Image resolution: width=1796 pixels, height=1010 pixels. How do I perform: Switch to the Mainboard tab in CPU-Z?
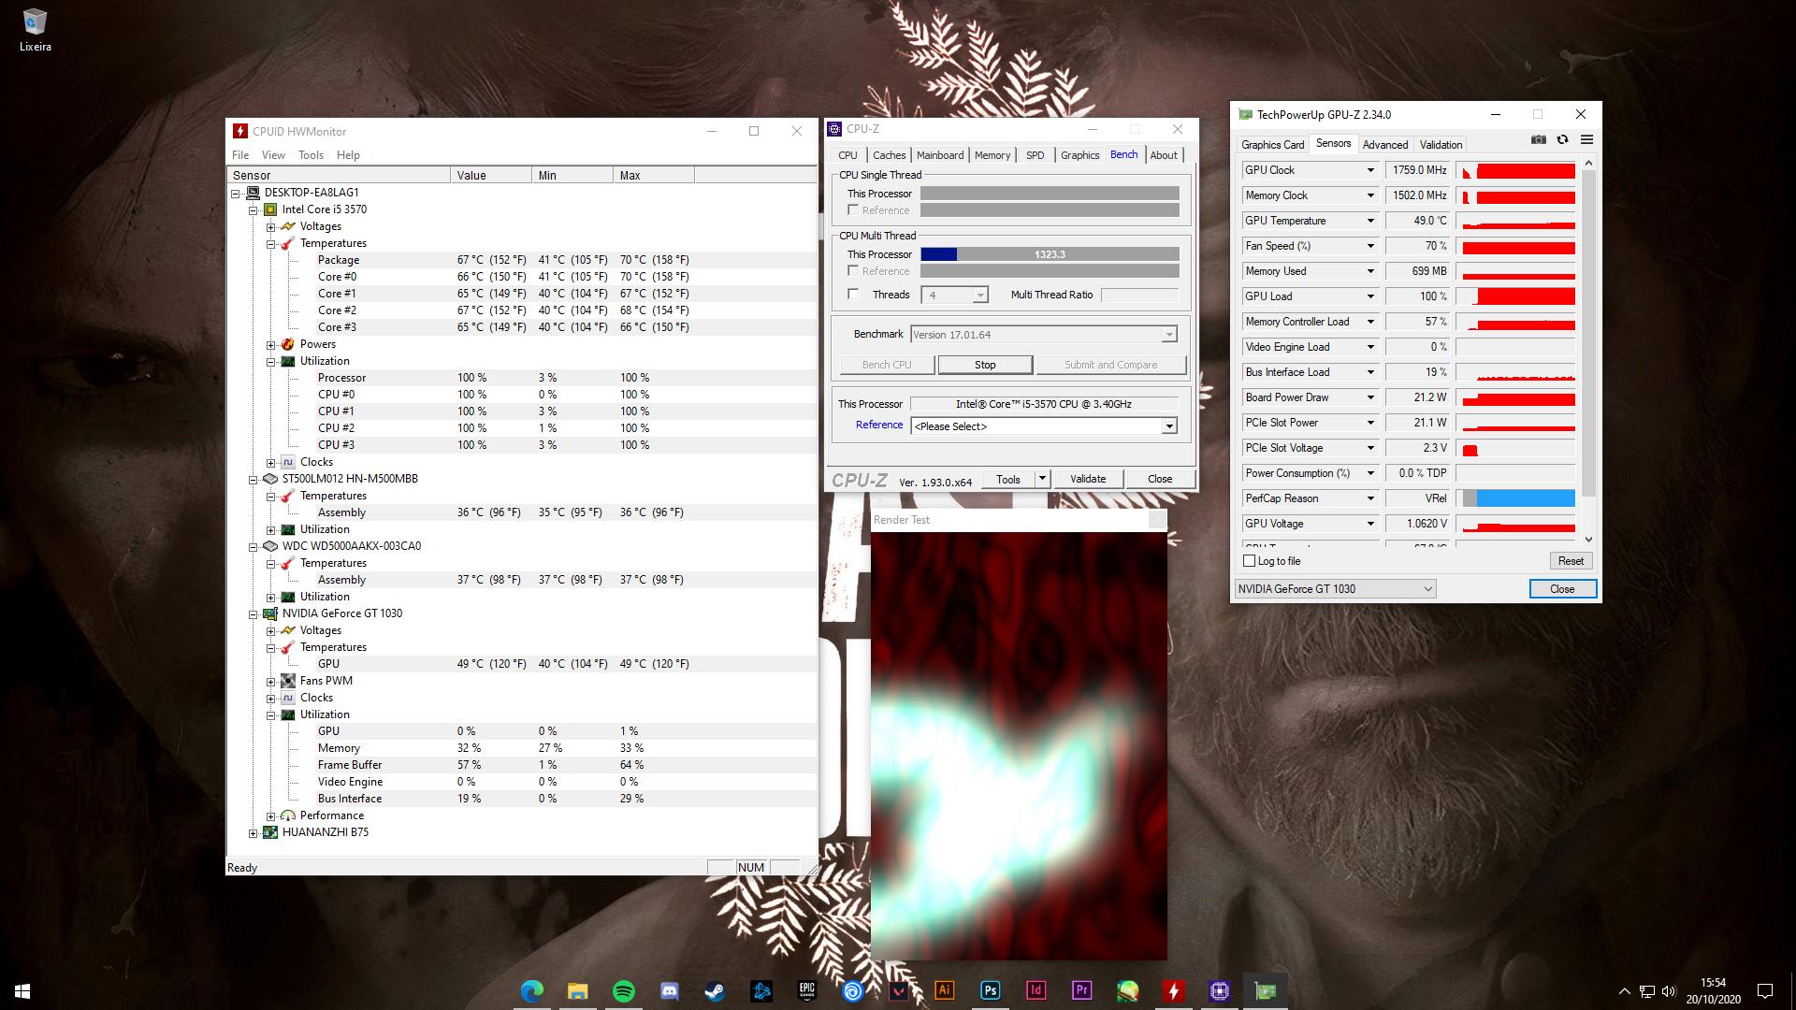(940, 155)
